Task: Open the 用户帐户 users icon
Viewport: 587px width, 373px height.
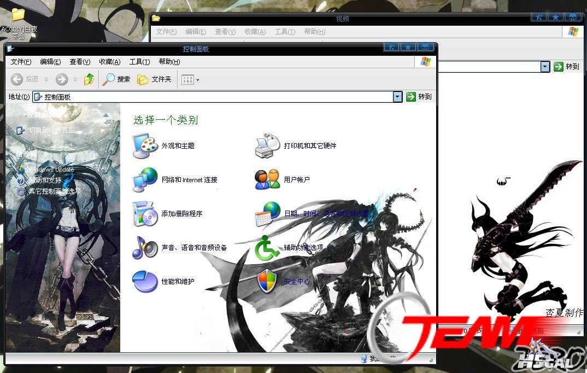Action: tap(267, 180)
